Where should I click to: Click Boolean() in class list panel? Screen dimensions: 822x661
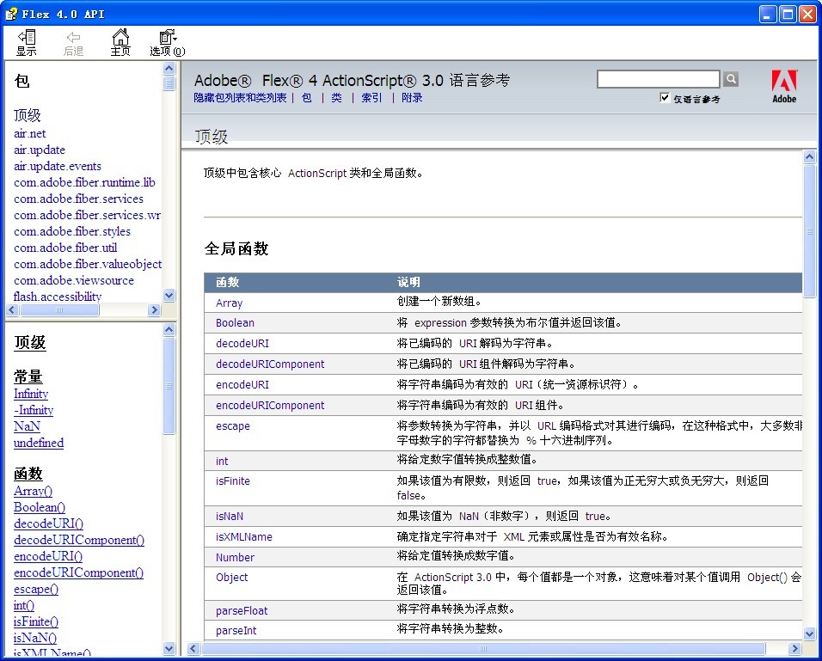point(40,507)
